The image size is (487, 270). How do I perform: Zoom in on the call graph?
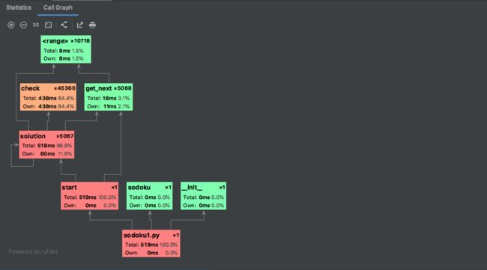(11, 25)
